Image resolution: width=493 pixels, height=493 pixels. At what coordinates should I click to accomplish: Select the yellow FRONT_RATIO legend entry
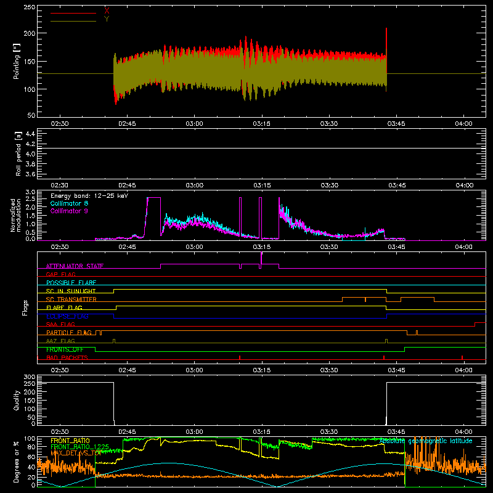pyautogui.click(x=70, y=441)
